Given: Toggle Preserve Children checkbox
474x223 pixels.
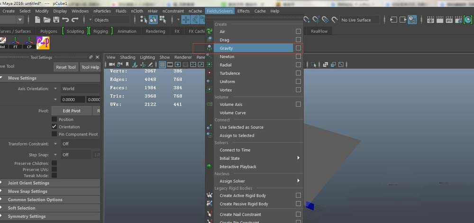Looking at the screenshot, I should coord(55,163).
